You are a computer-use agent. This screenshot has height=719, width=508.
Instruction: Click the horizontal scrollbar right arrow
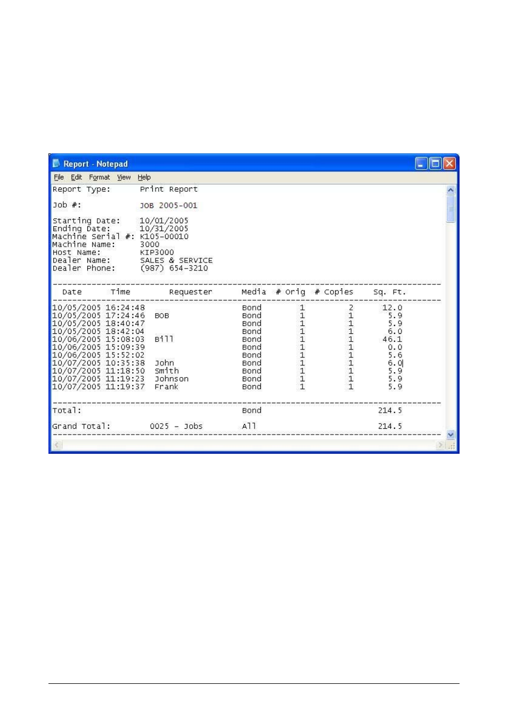point(440,445)
